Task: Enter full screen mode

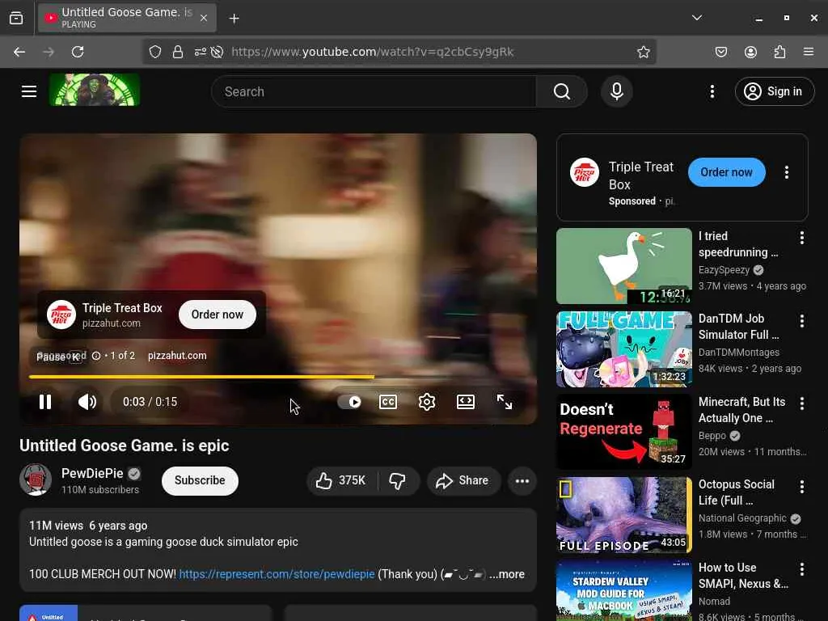Action: (x=505, y=403)
